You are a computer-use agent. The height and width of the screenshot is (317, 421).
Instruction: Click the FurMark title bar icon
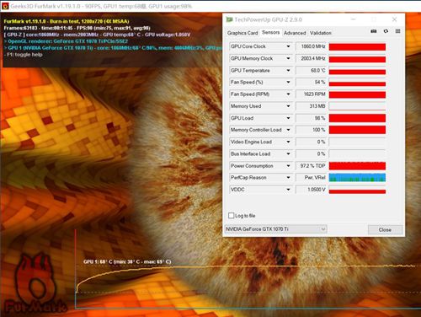pyautogui.click(x=5, y=6)
